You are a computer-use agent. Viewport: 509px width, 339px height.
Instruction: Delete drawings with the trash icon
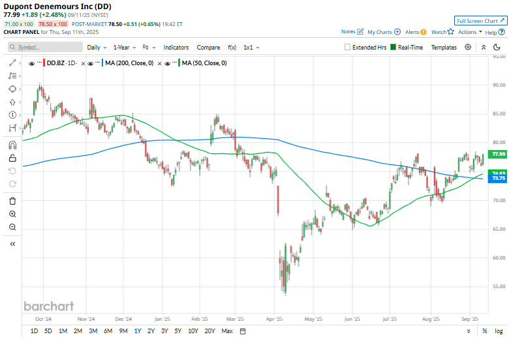click(x=12, y=201)
